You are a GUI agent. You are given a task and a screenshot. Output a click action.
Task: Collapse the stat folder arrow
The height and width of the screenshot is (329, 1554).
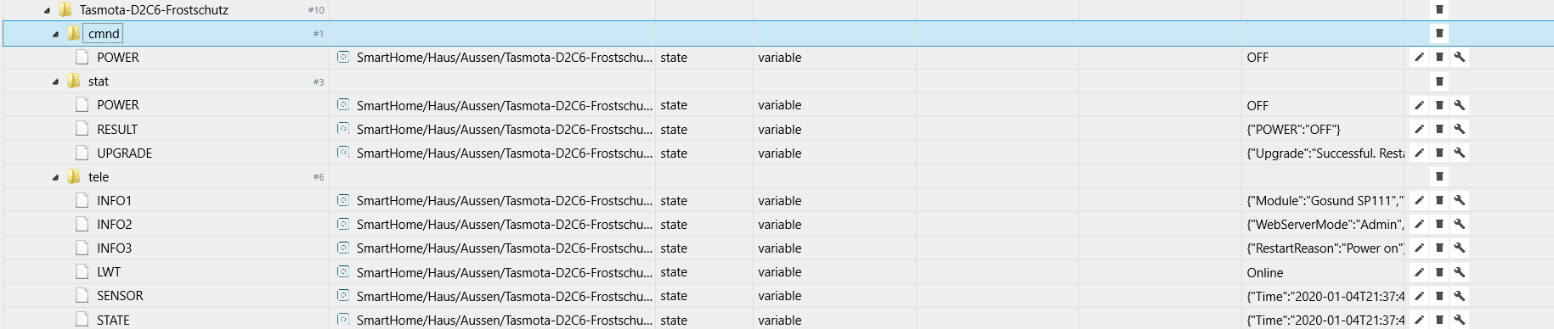55,81
